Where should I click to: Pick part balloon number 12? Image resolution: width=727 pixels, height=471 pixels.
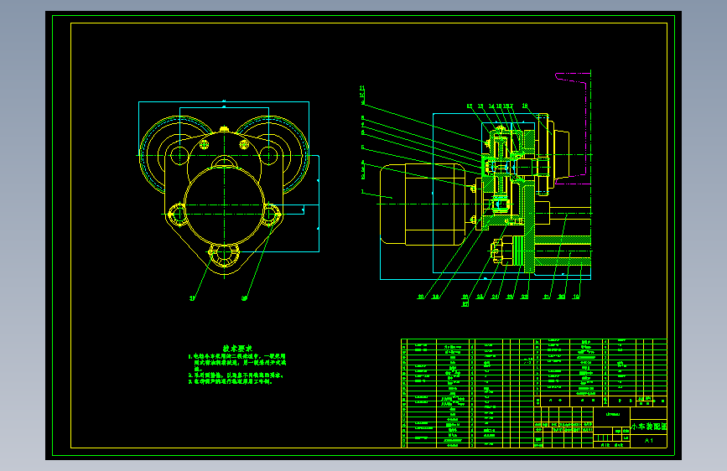[x=470, y=106]
